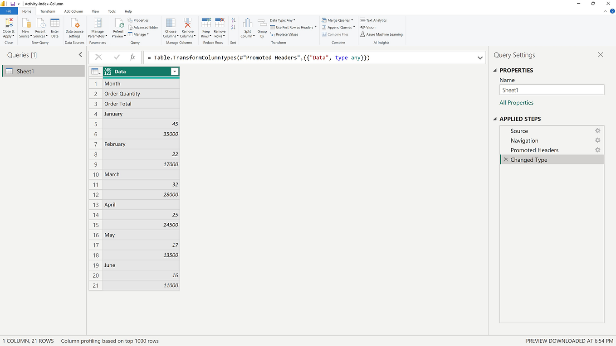Click inside the query Name field
Viewport: 616px width, 346px height.
pos(552,90)
